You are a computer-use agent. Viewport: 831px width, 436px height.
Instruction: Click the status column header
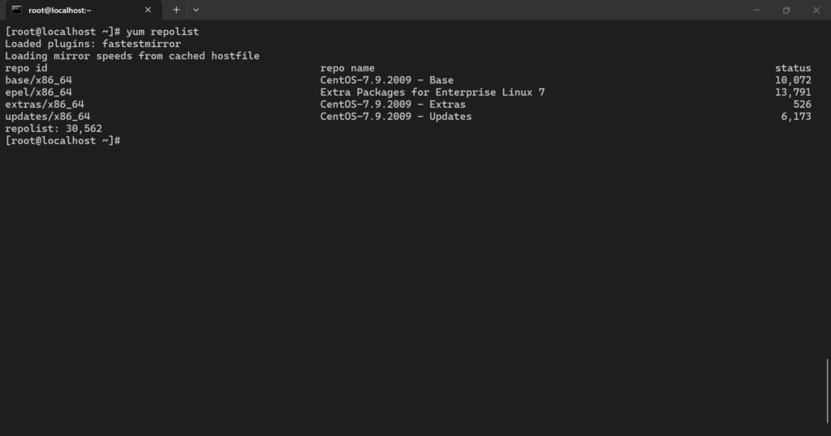[x=793, y=68]
